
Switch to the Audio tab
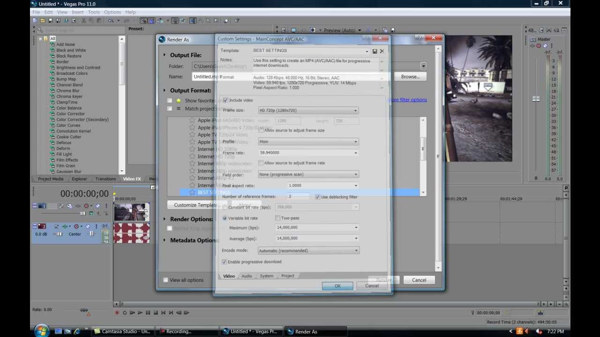247,276
